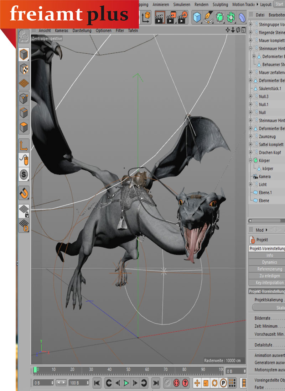Expand the Null.3 object
Image resolution: width=285 pixels, height=391 pixels.
tap(250, 96)
